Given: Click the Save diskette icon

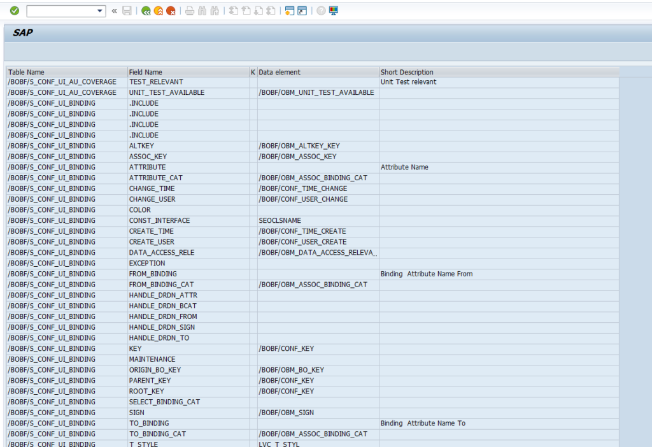Looking at the screenshot, I should coord(127,11).
